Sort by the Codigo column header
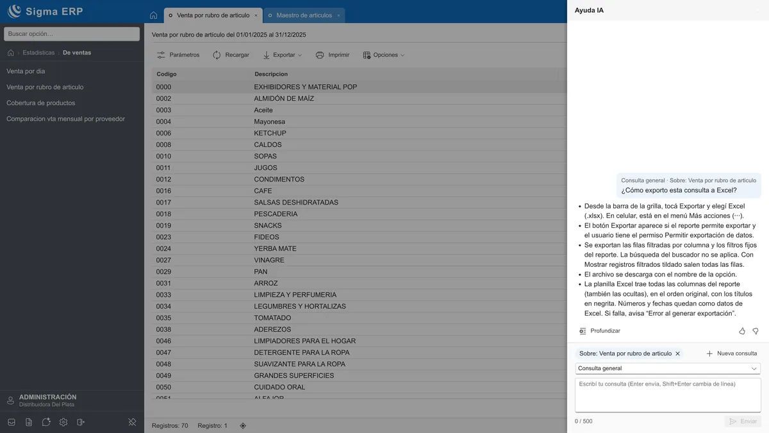The height and width of the screenshot is (433, 769). click(201, 74)
